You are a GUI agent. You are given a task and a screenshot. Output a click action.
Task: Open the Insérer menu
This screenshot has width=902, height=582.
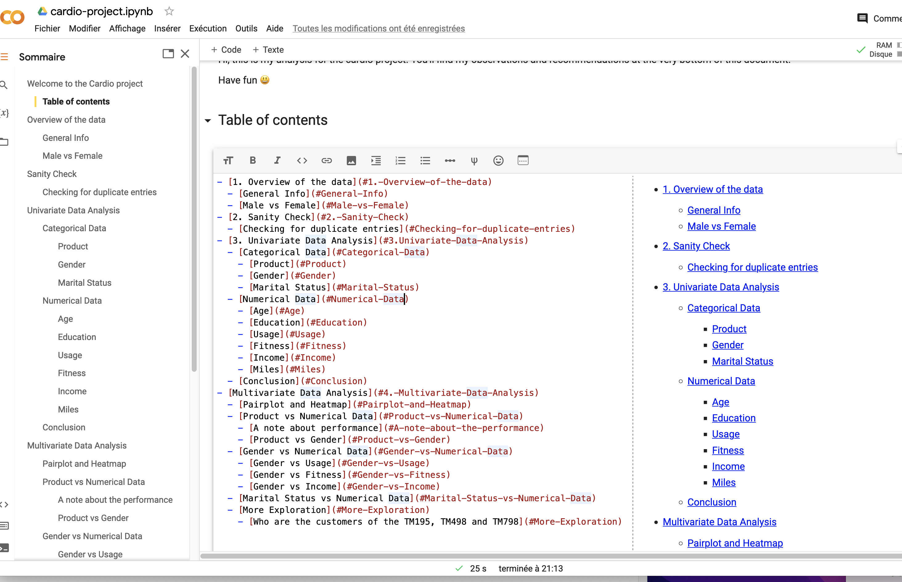(x=167, y=28)
